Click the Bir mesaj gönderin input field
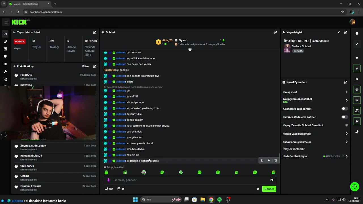The image size is (363, 204). click(190, 180)
